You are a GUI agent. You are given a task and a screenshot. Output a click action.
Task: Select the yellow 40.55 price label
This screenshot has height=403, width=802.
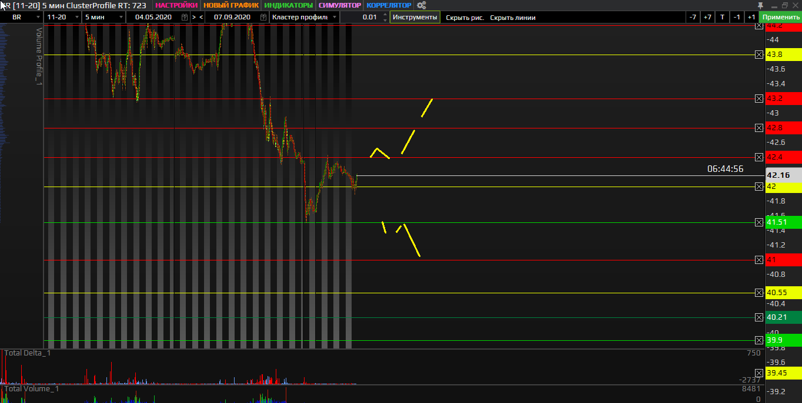tap(783, 293)
